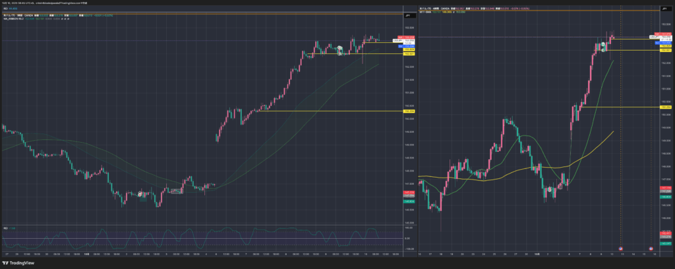Image resolution: width=675 pixels, height=269 pixels.
Task: Select trade marker near right chart's highs
Action: [602, 45]
